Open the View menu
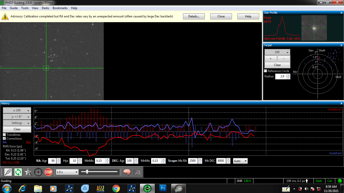 pos(35,8)
